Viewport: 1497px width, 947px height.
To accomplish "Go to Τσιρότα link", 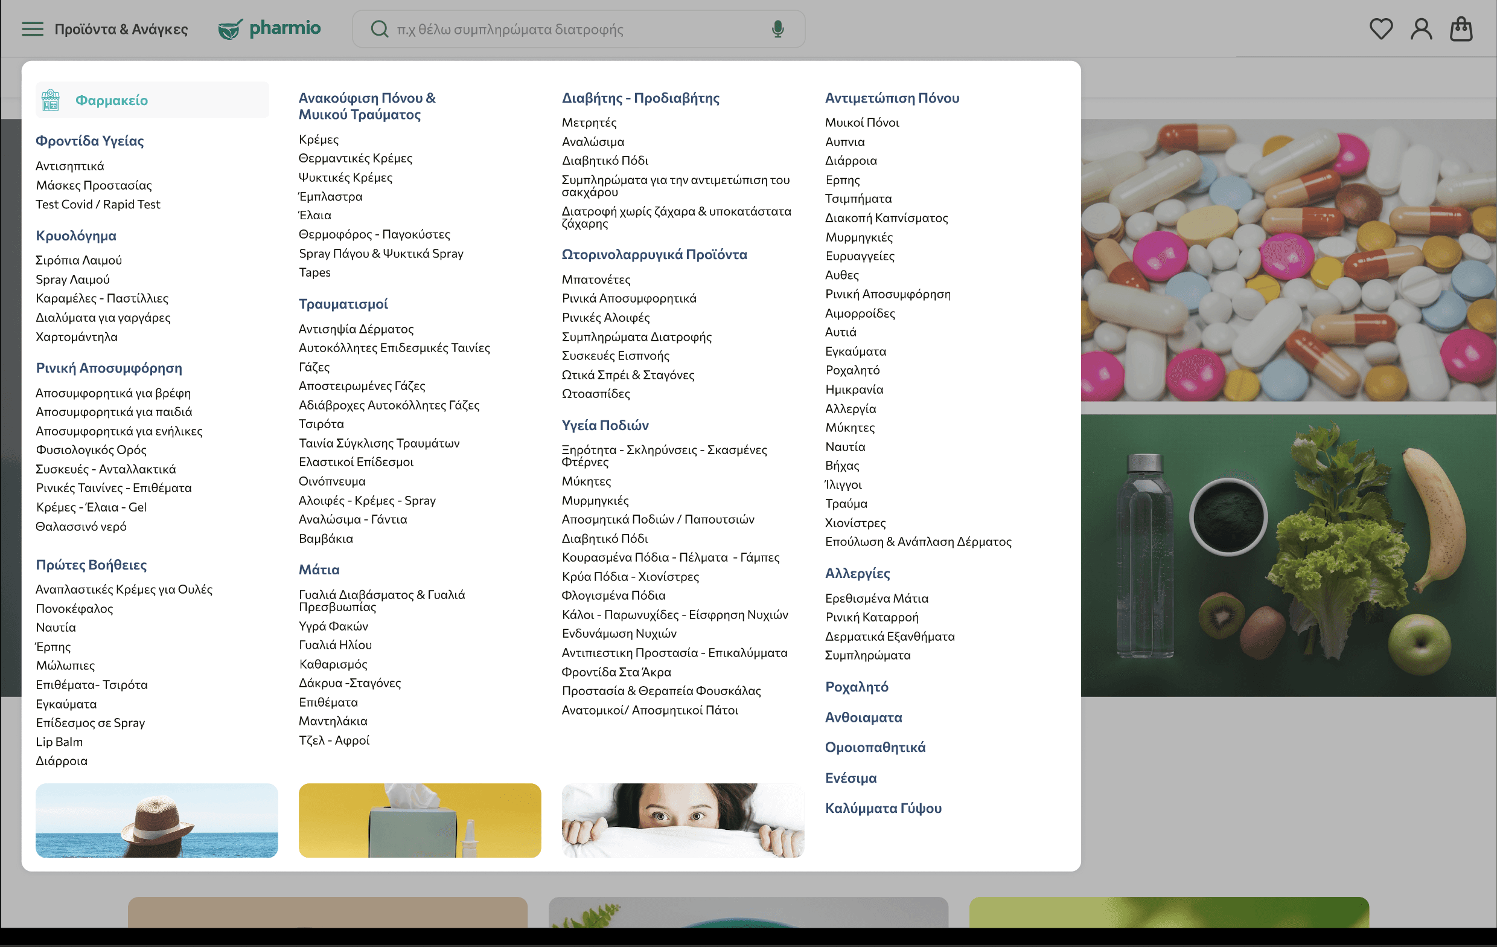I will click(321, 424).
